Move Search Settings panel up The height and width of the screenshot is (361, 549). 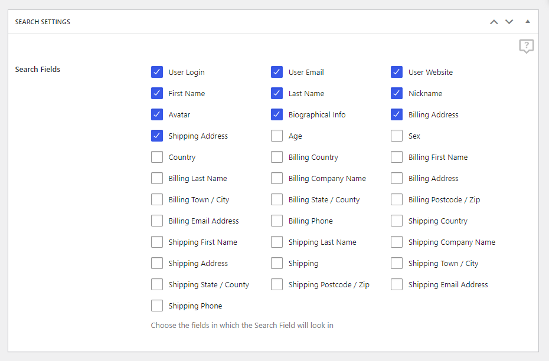click(494, 22)
